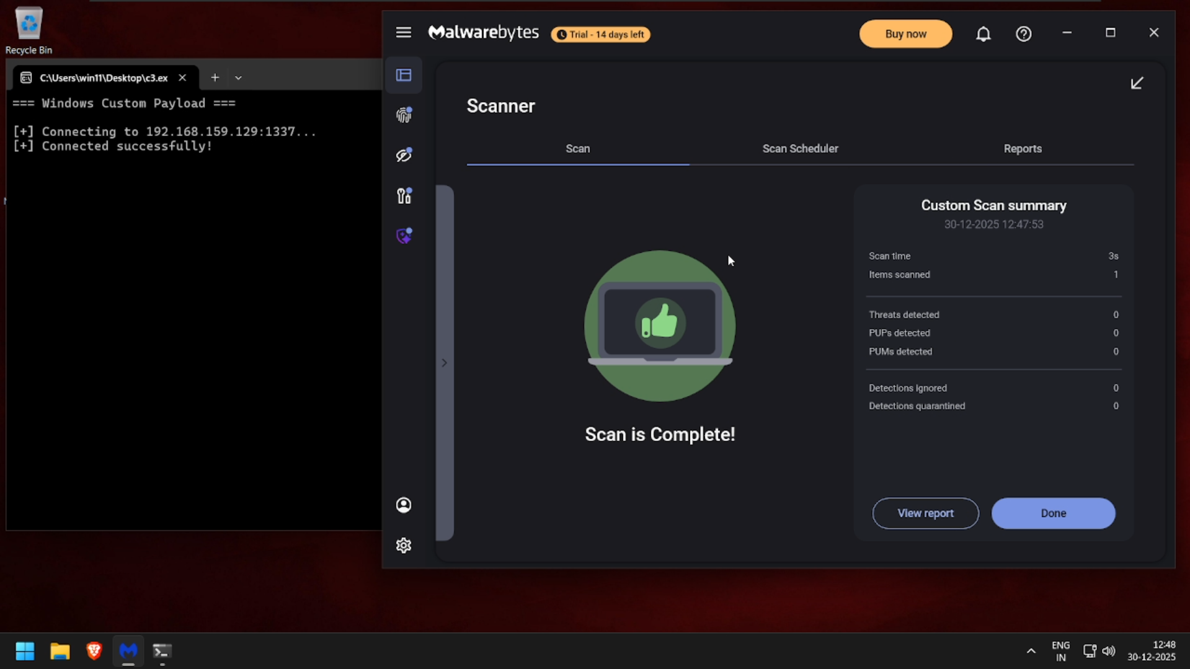
Task: Open the terminal new-tab dropdown chevron
Action: click(239, 78)
